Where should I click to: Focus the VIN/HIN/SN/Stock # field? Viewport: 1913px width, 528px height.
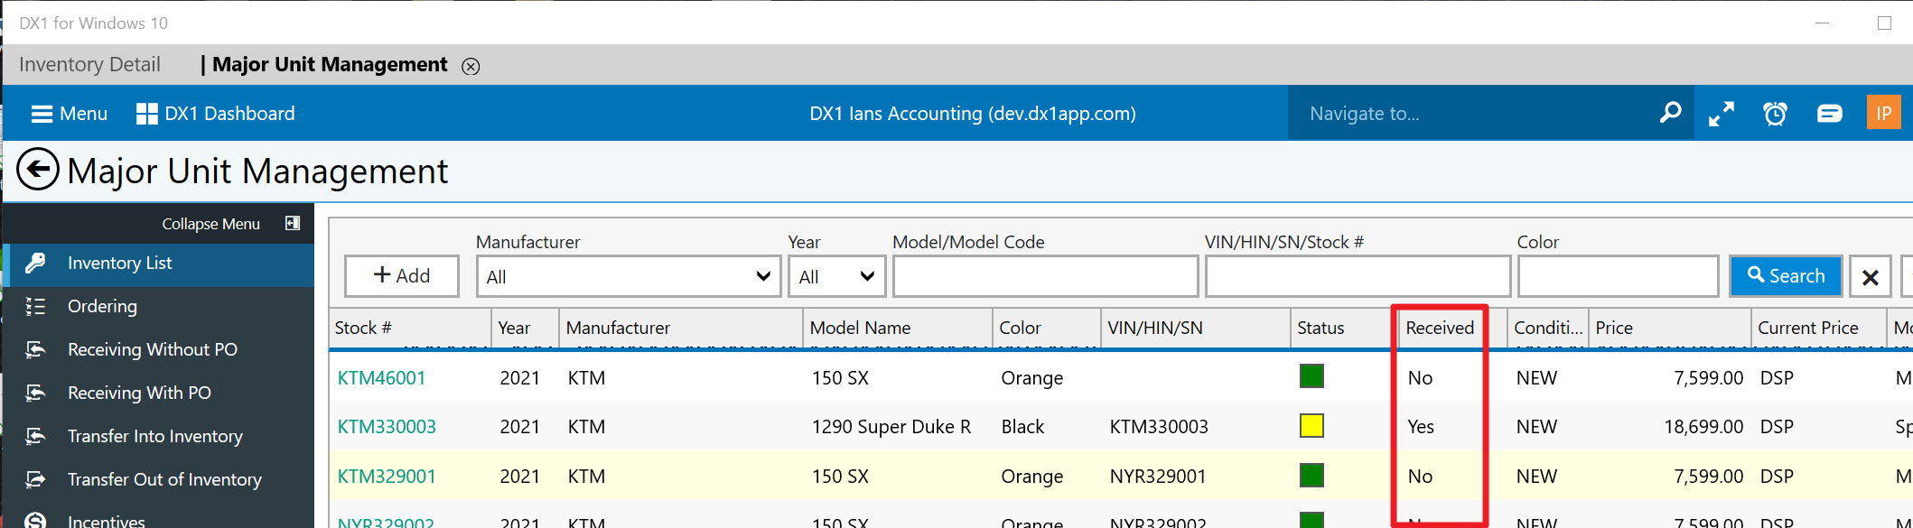point(1358,276)
